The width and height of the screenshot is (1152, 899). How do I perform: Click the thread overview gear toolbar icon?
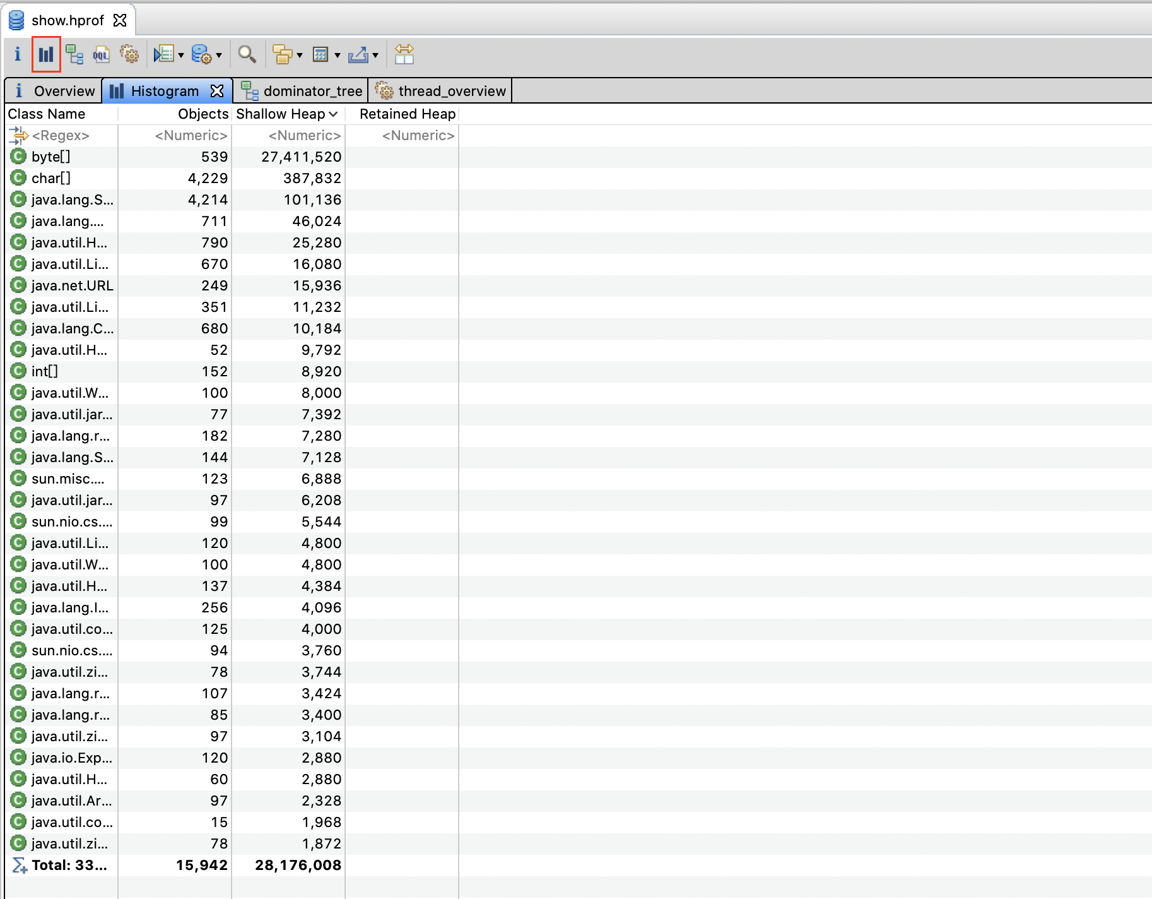pos(129,54)
